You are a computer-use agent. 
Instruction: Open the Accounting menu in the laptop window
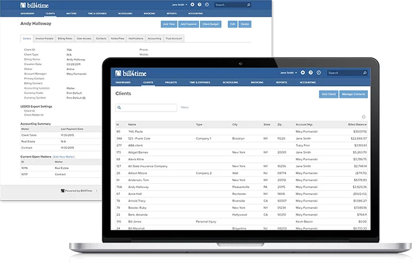coord(308,82)
